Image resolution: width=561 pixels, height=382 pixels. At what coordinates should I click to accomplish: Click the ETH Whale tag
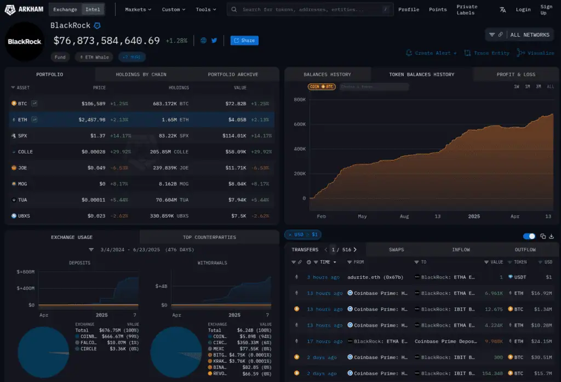pyautogui.click(x=94, y=57)
